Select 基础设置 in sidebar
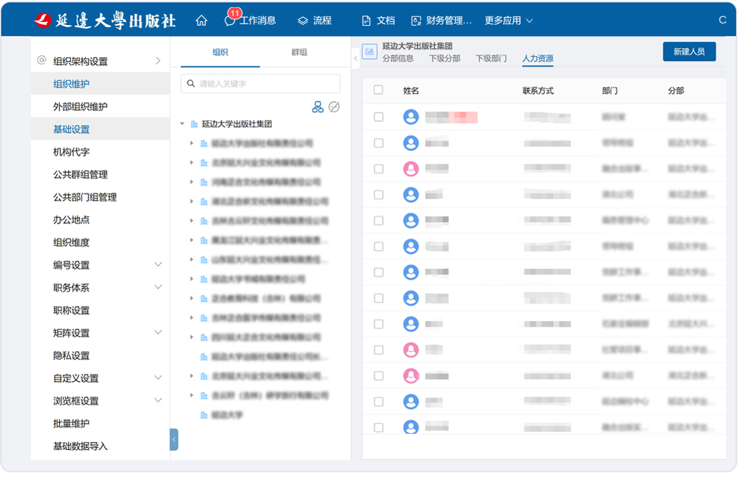Screen dimensions: 744x480 (100, 129)
